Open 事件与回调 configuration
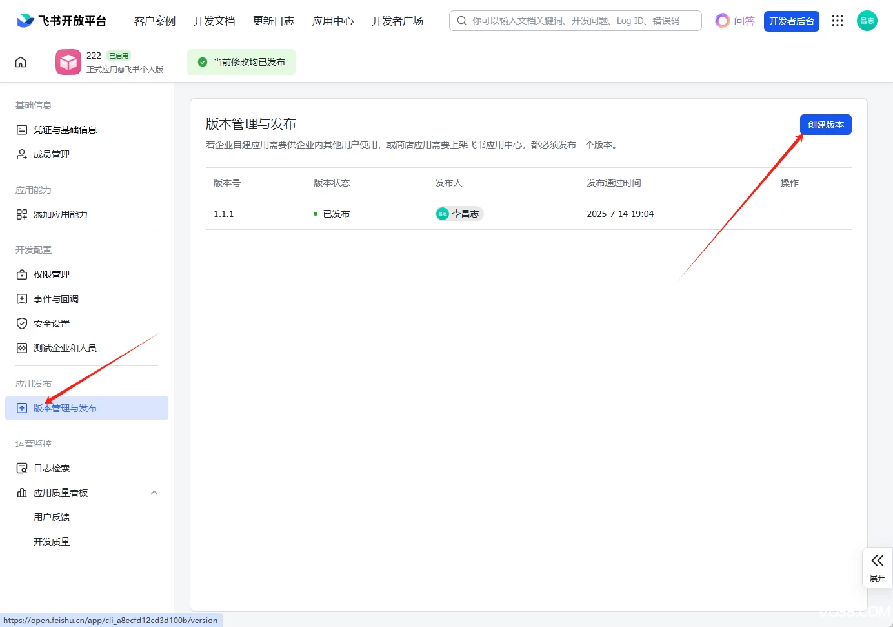Image resolution: width=893 pixels, height=627 pixels. click(56, 299)
